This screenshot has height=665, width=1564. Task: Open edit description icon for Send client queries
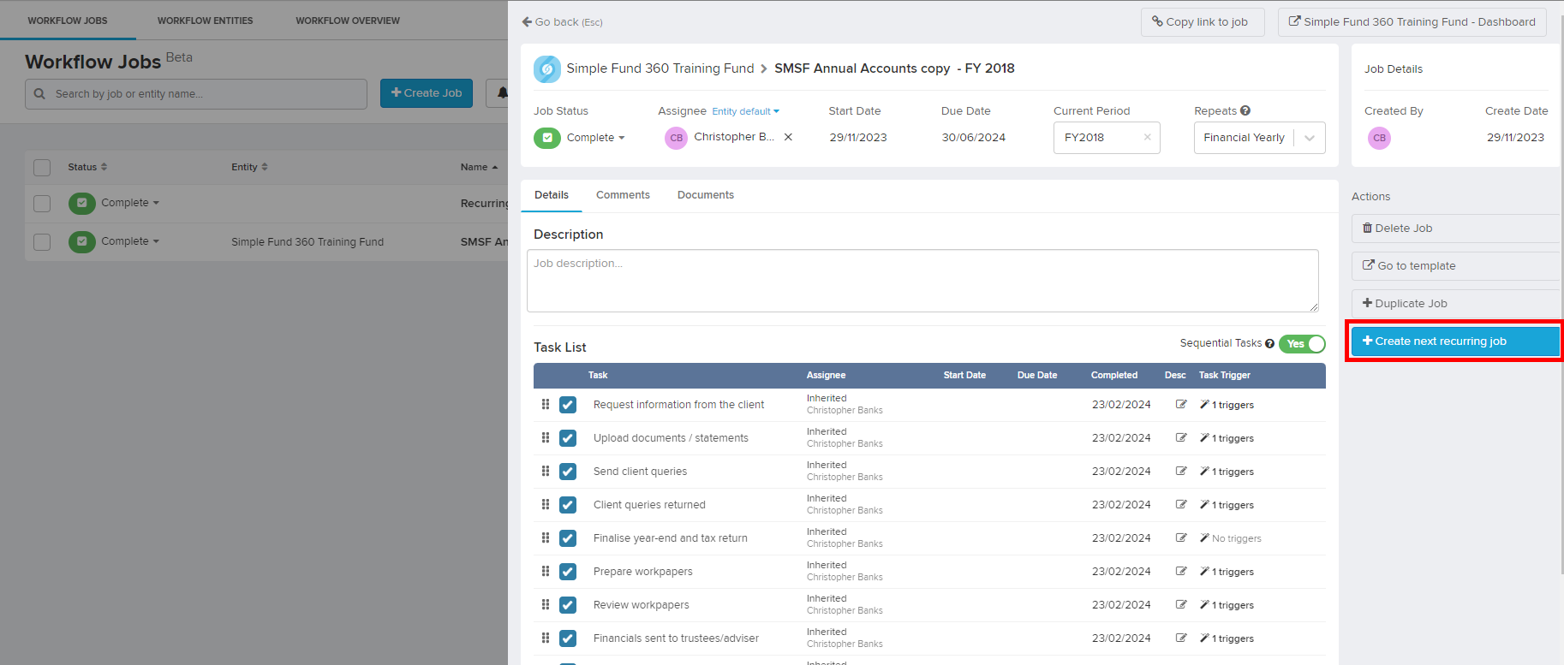click(x=1181, y=471)
